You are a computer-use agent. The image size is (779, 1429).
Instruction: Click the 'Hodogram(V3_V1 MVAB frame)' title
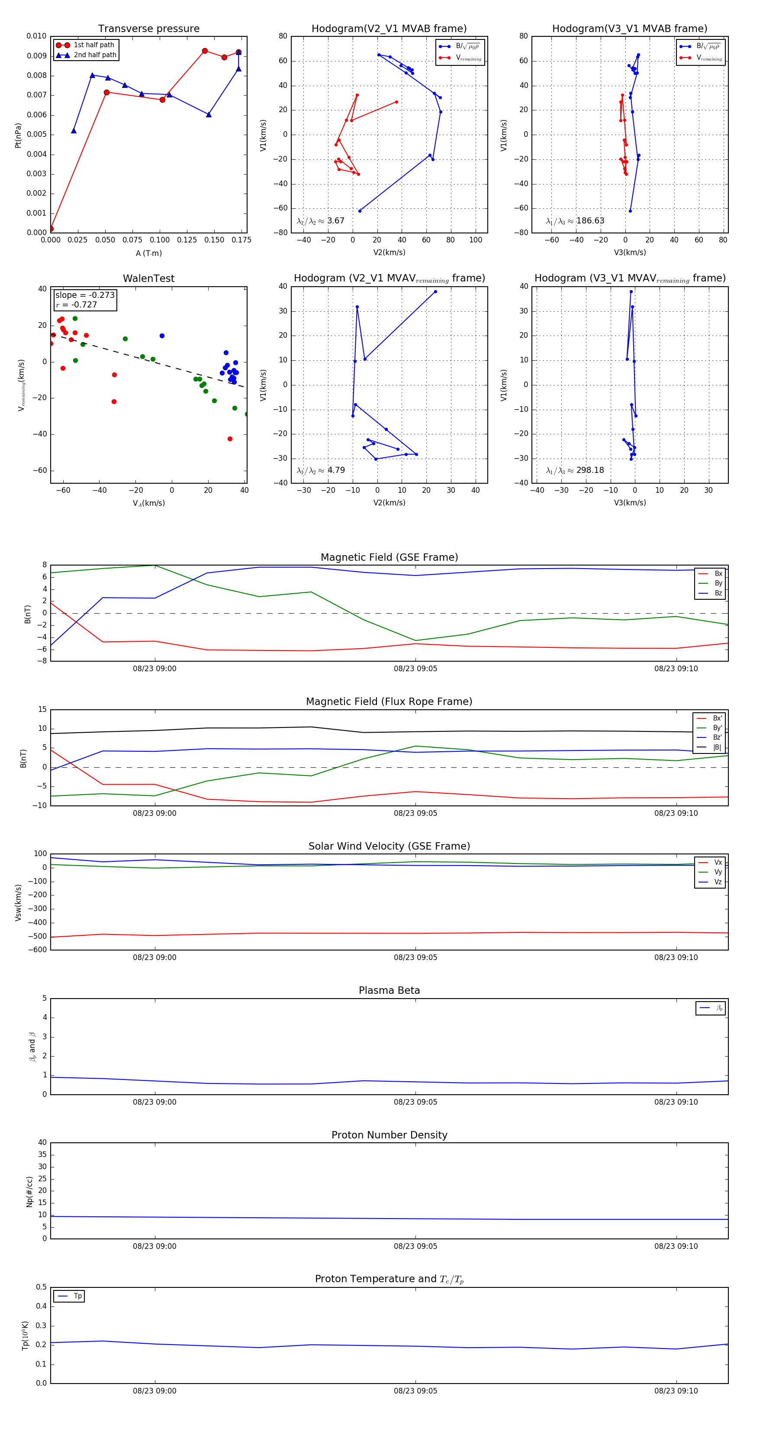tap(630, 29)
